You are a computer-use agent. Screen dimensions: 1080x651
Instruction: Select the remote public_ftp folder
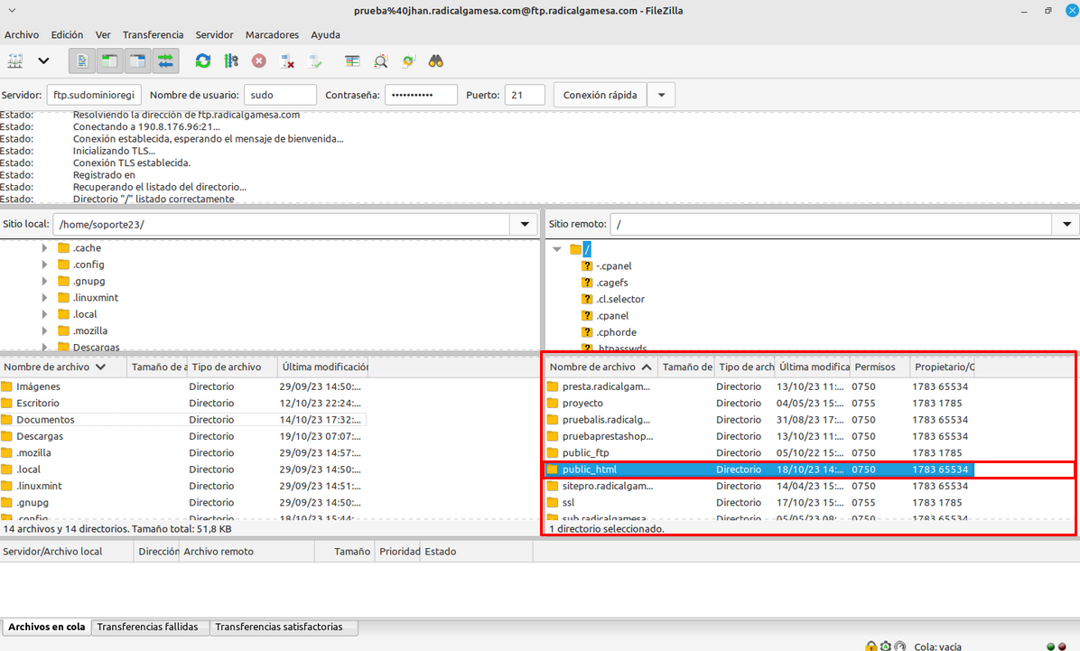[759, 452]
